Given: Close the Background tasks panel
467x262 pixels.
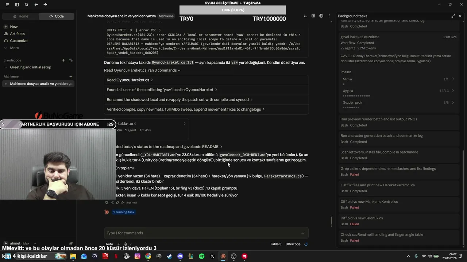Looking at the screenshot, I should click(x=460, y=16).
